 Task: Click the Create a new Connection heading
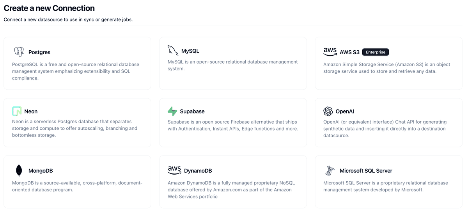(x=49, y=8)
